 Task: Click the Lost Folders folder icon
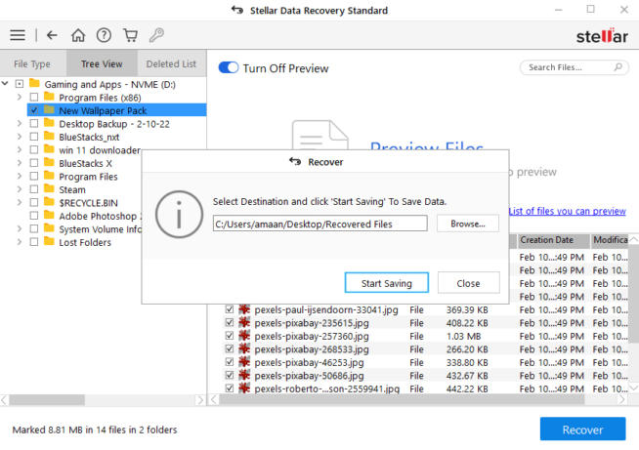point(49,241)
